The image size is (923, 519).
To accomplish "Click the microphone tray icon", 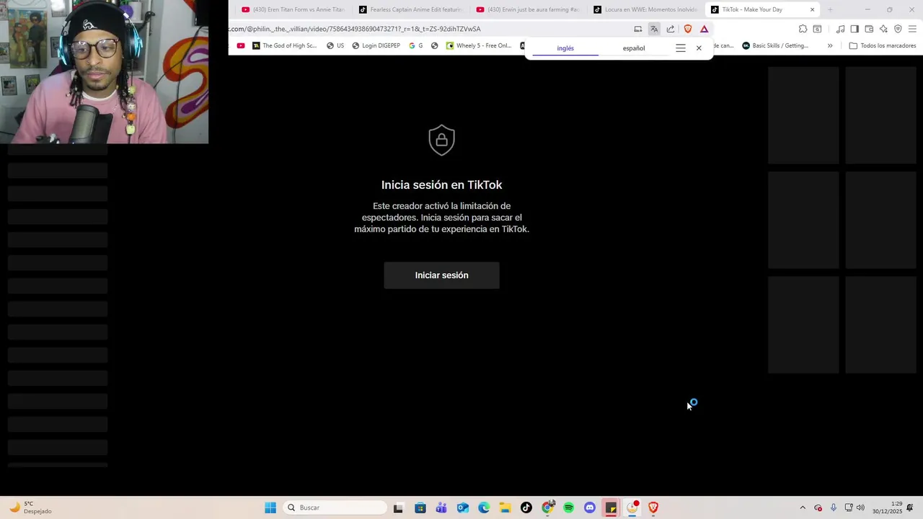I will click(834, 507).
